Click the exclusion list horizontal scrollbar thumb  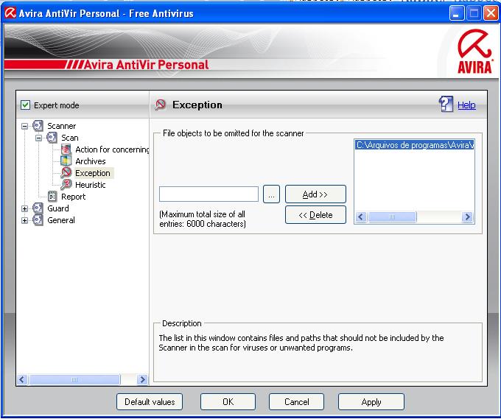(392, 217)
